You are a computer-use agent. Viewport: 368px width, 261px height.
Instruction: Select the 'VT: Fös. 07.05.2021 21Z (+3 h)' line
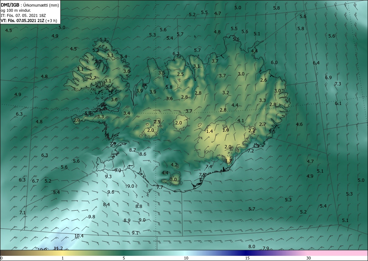(29, 20)
